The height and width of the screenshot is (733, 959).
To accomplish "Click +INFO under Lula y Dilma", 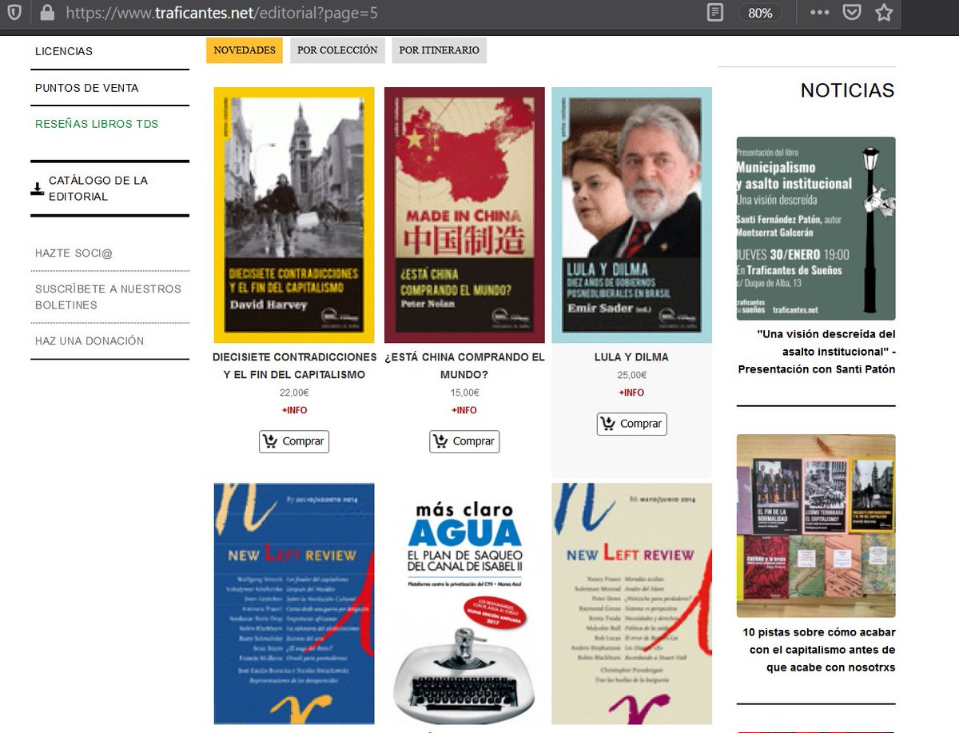I will [x=631, y=392].
